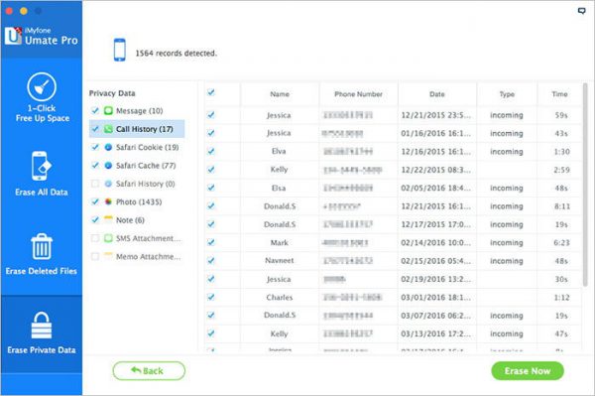Click the call list vertical scrollbar

(585, 185)
